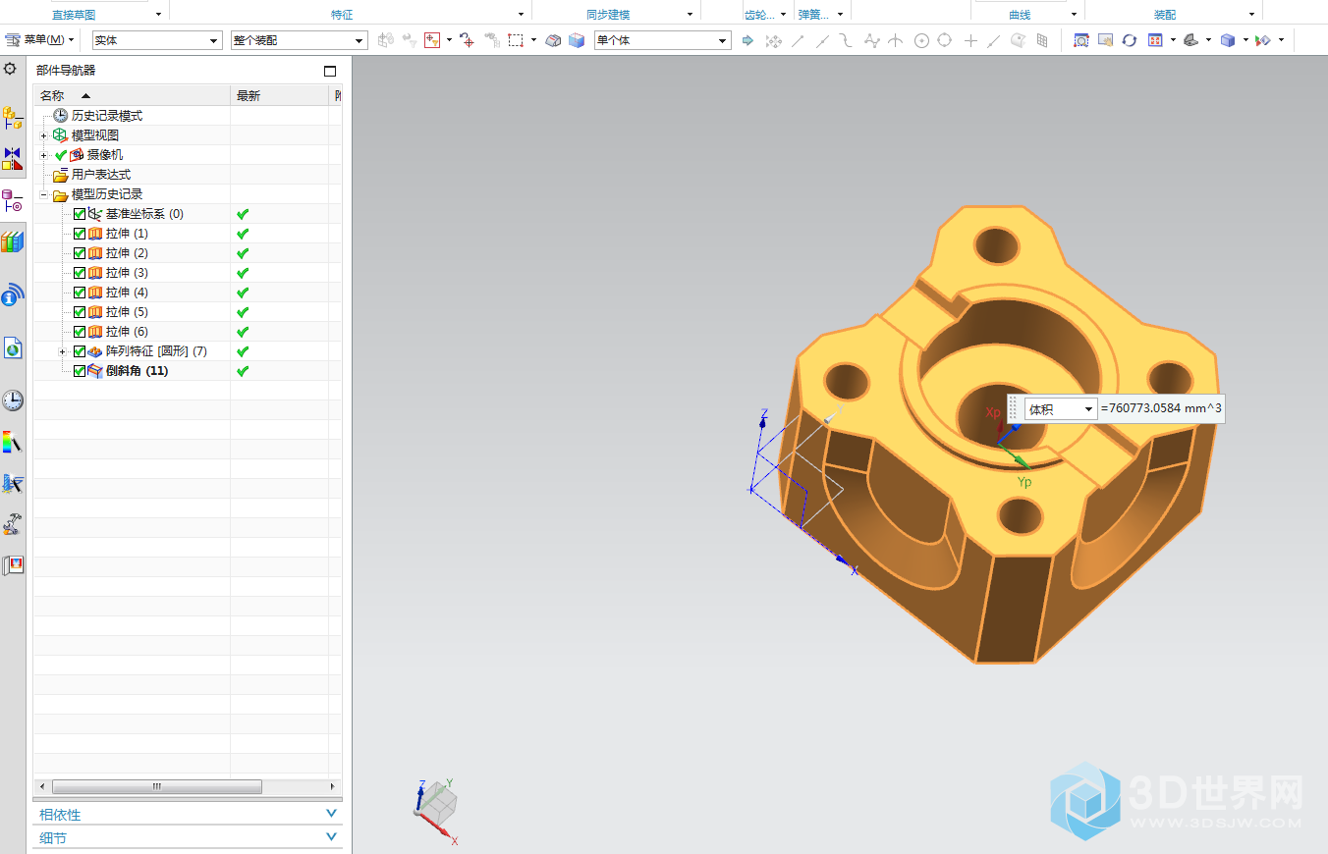Image resolution: width=1328 pixels, height=854 pixels.
Task: Uncheck the 基准坐标系 (0) feature checkbox
Action: [x=80, y=214]
